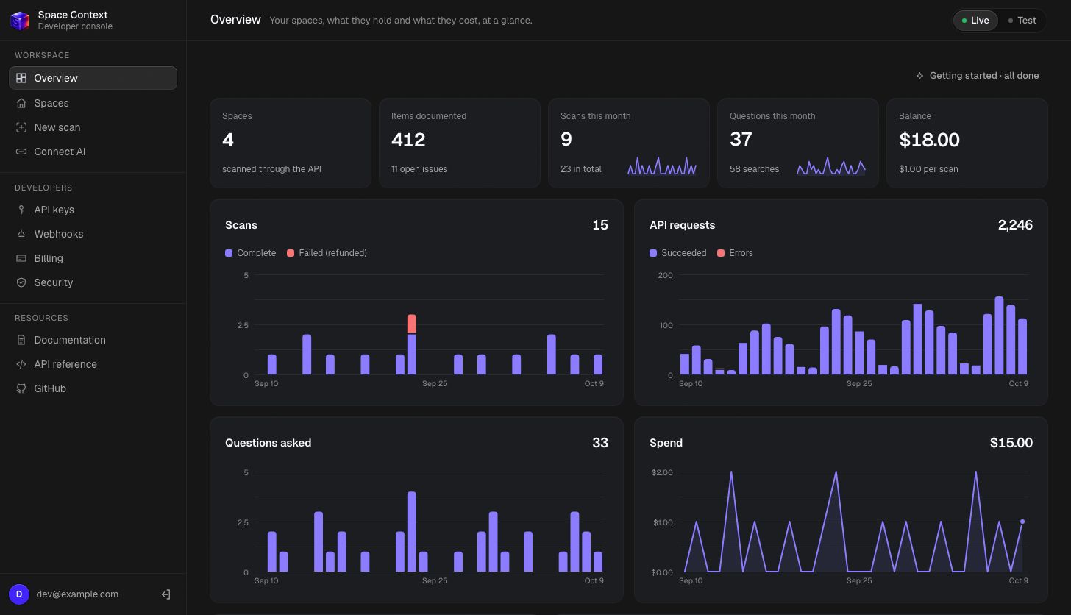Open the Spaces page from sidebar
The height and width of the screenshot is (615, 1071).
(x=93, y=103)
